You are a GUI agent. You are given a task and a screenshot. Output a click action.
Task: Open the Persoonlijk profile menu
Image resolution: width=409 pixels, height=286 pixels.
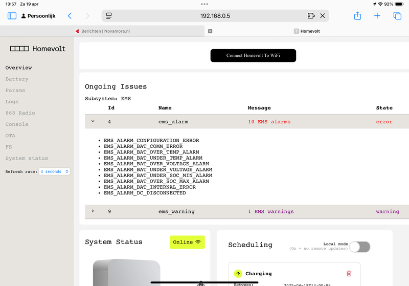pyautogui.click(x=38, y=16)
